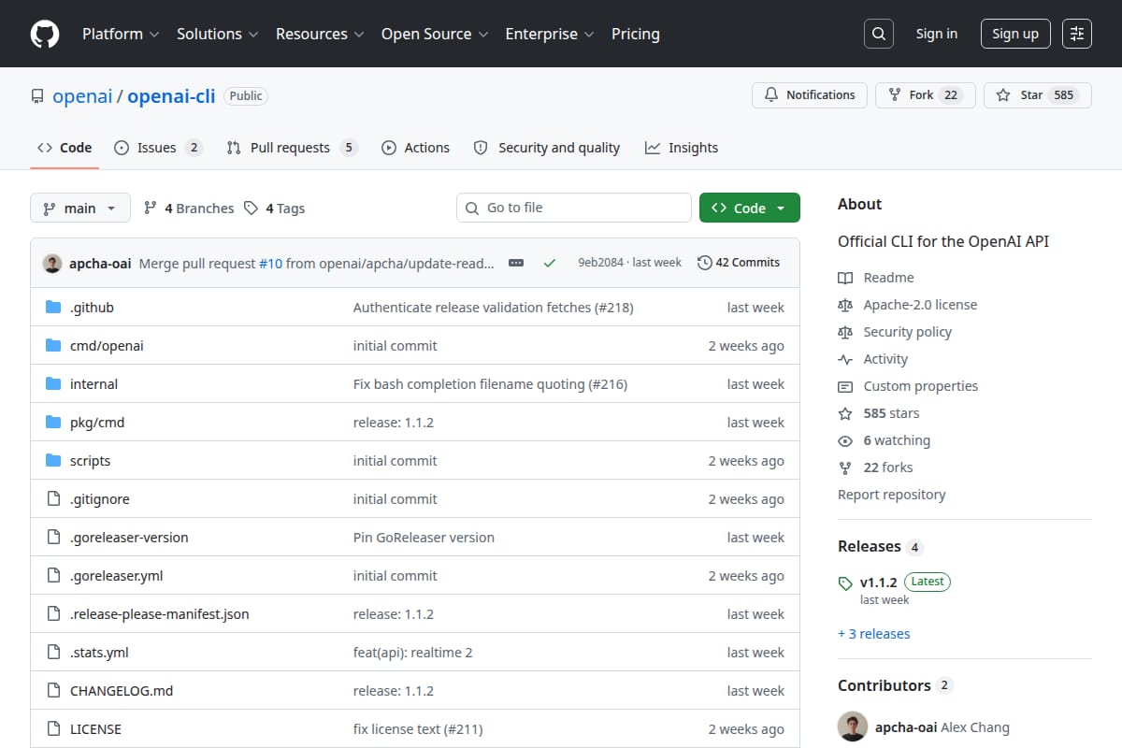This screenshot has width=1122, height=748.
Task: Expand the Platform menu
Action: pos(120,34)
